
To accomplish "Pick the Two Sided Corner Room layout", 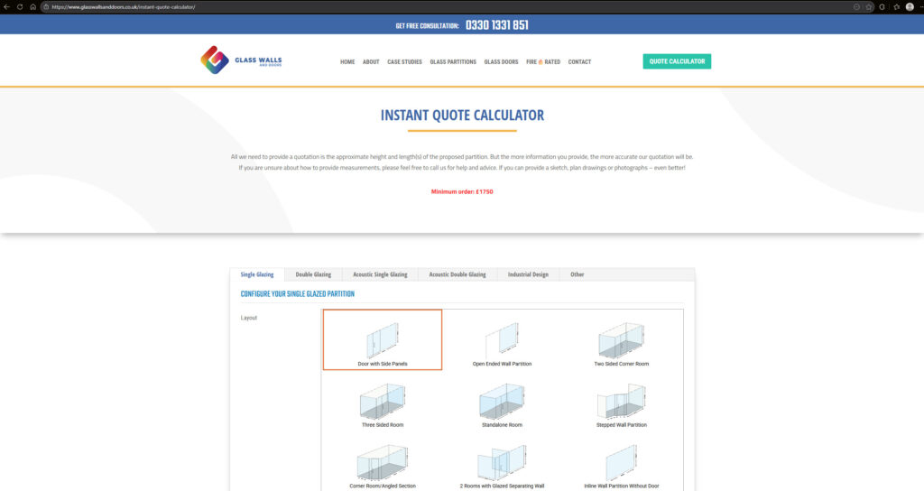I will (x=621, y=343).
